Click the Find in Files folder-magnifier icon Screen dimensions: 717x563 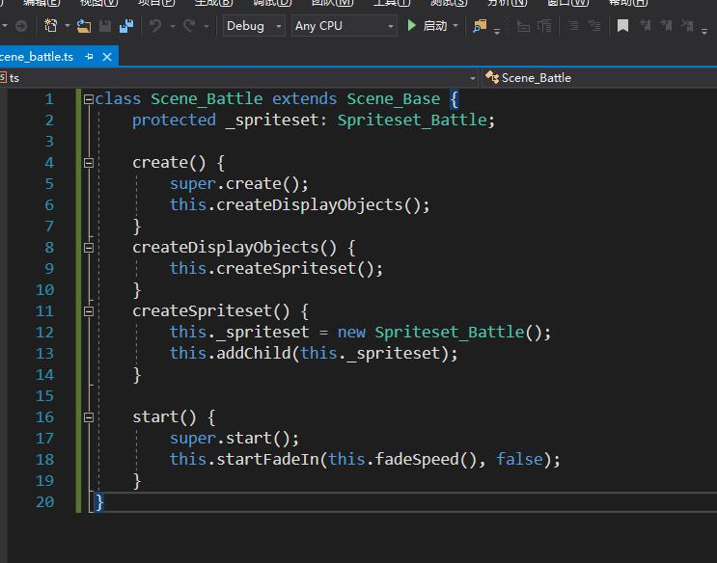tap(481, 26)
